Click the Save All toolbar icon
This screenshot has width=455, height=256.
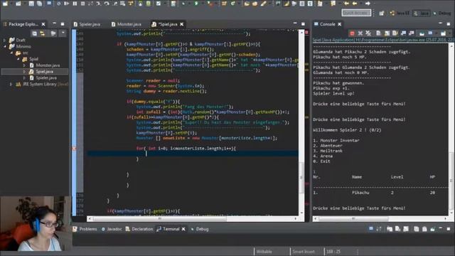[x=39, y=4]
